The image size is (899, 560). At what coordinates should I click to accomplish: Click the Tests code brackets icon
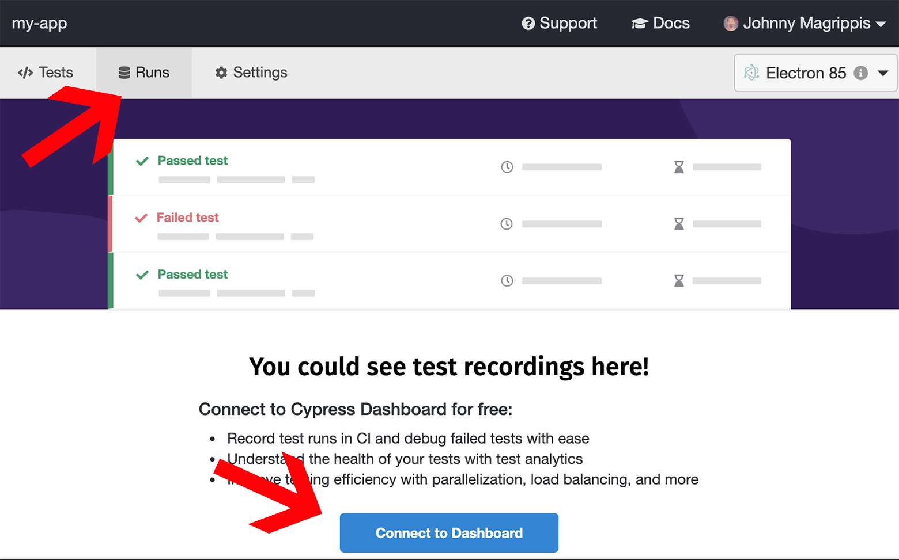click(25, 73)
